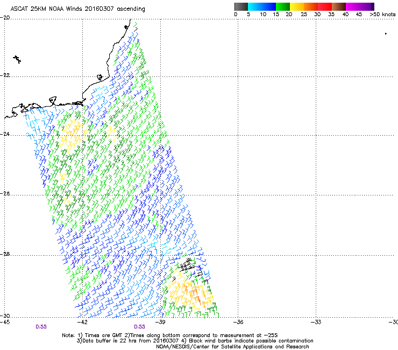Viewport: 398px width, 350px height.
Task: Click longitude label '-39' on bottom axis
Action: click(160, 322)
